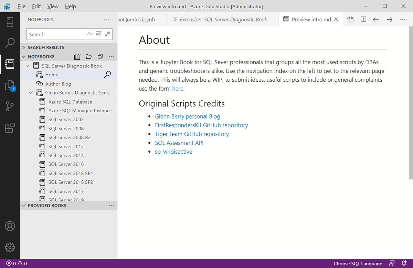Image resolution: width=413 pixels, height=268 pixels.
Task: Open the SQL Server 2017 notebook
Action: tap(66, 191)
